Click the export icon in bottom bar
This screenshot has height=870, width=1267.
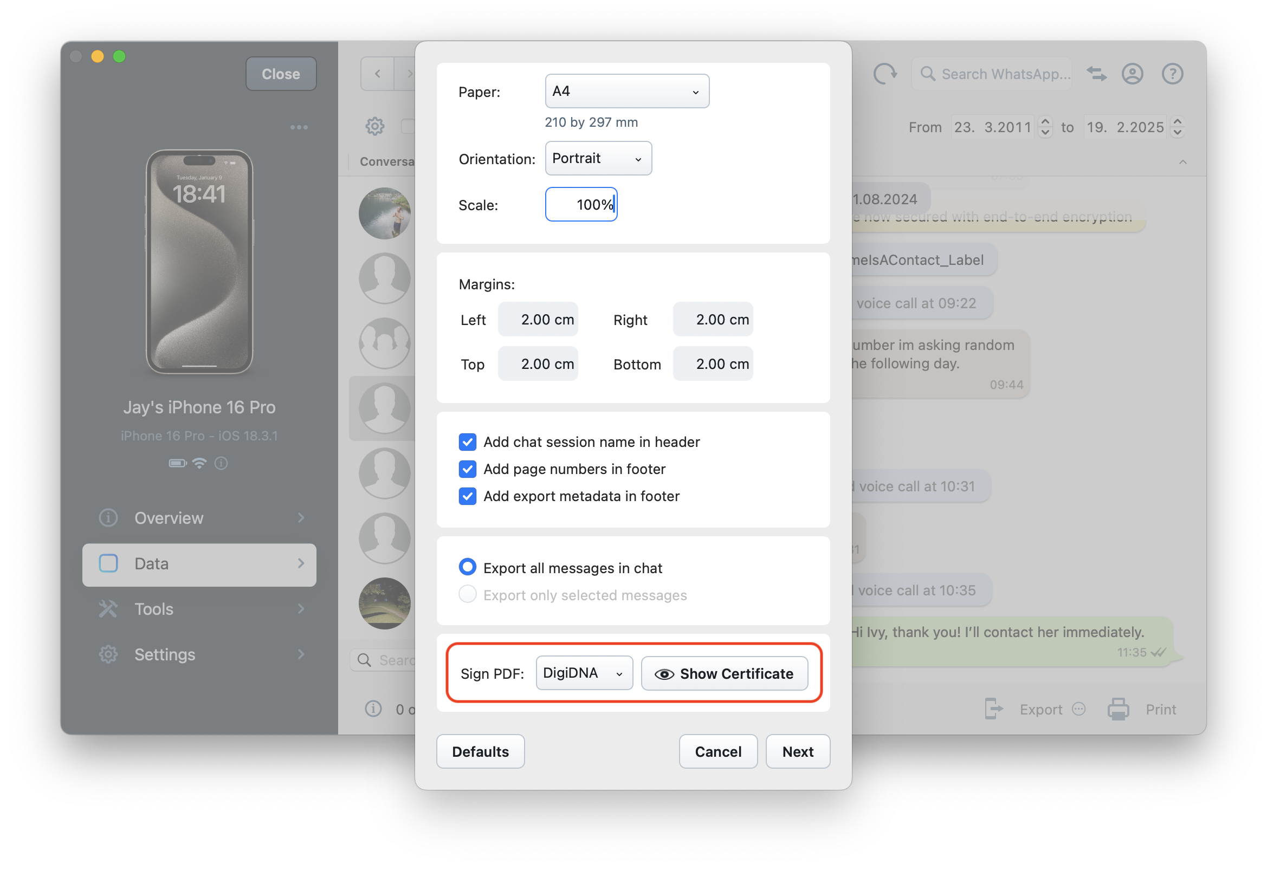click(x=995, y=709)
